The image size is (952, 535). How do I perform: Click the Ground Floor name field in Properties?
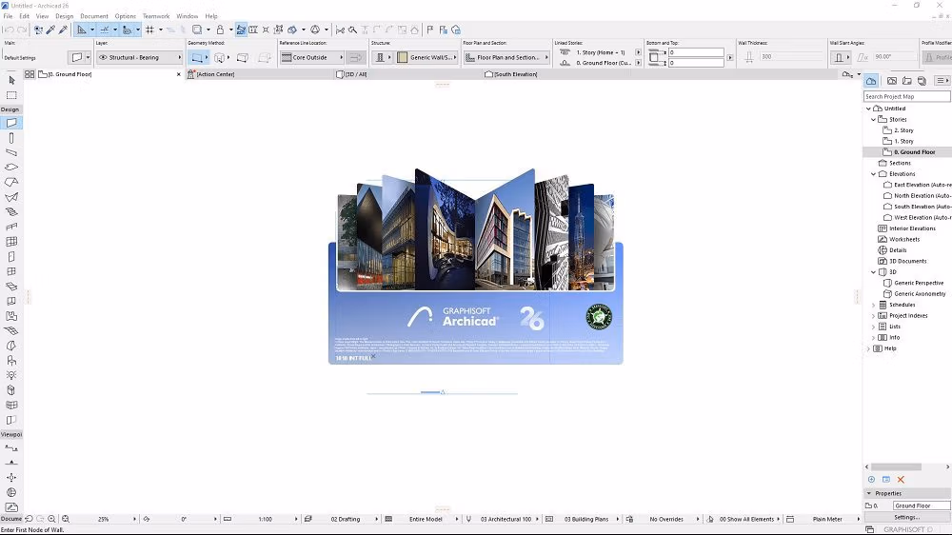coord(921,505)
